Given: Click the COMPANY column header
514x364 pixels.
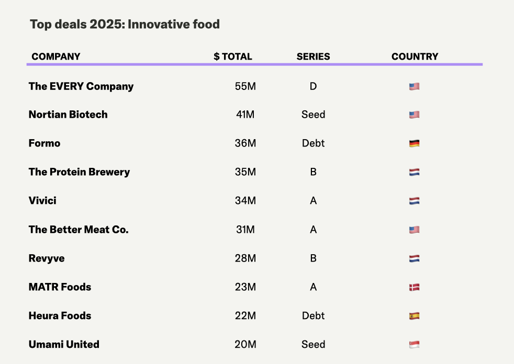Looking at the screenshot, I should (56, 56).
